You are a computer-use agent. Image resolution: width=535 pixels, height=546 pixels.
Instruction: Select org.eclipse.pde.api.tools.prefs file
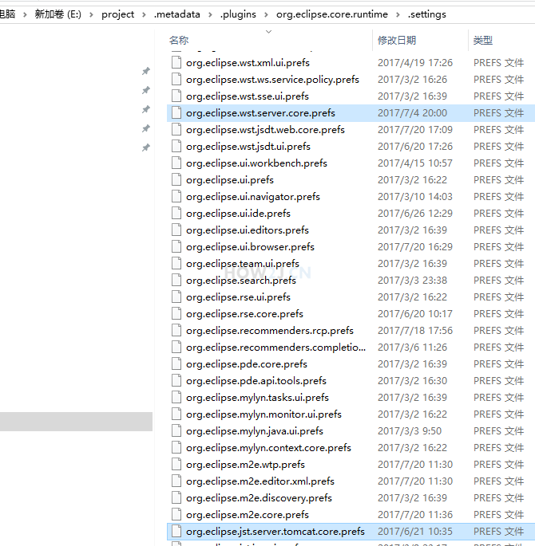(x=256, y=381)
